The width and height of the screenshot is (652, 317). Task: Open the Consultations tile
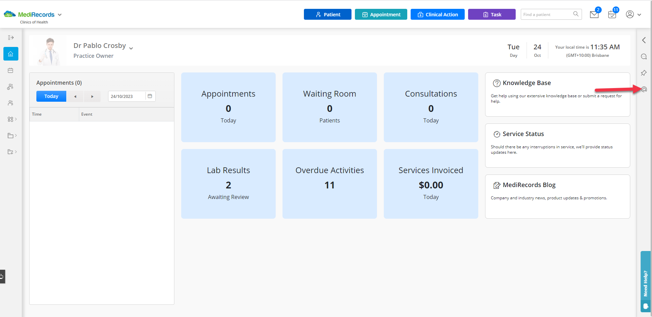[x=431, y=107]
